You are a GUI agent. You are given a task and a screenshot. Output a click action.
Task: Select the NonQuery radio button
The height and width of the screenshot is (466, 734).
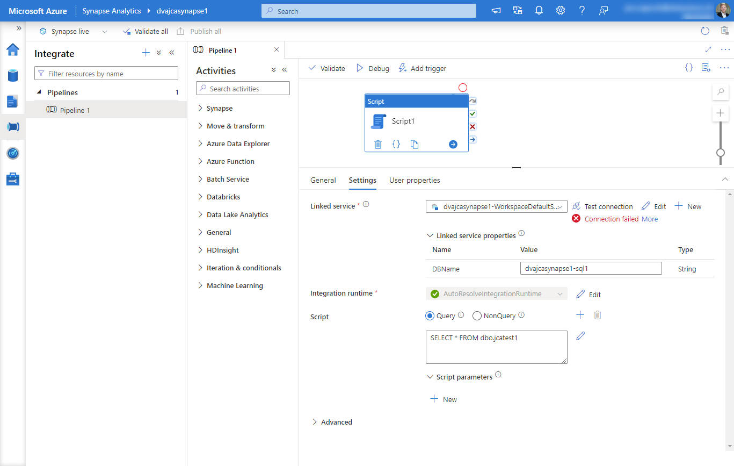pyautogui.click(x=477, y=316)
